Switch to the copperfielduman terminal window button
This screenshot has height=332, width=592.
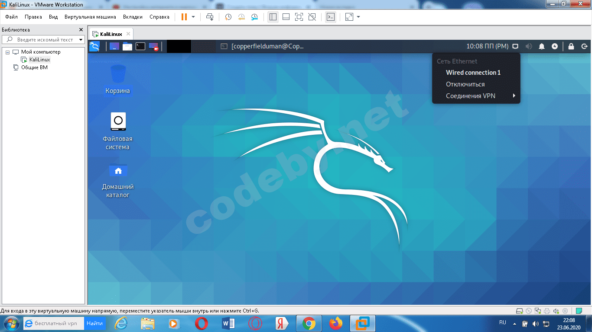[x=262, y=46]
